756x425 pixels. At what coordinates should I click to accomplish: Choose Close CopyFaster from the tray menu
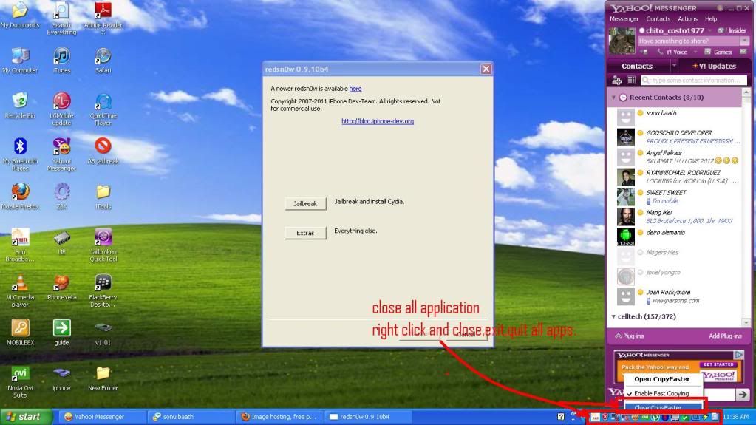tap(663, 408)
